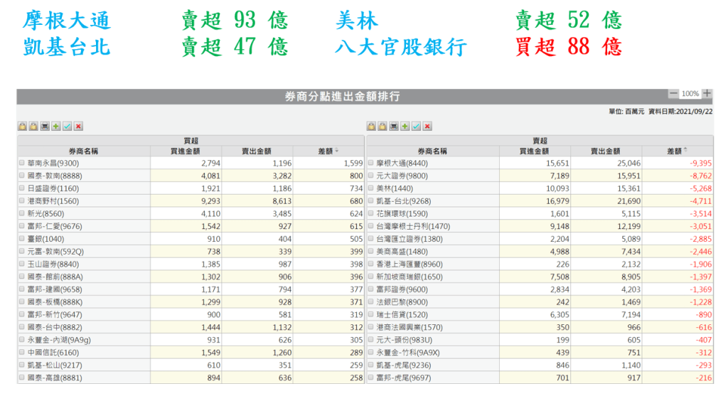Click the blue checkmark icon above right table
Screen dimensions: 728x396
point(416,126)
